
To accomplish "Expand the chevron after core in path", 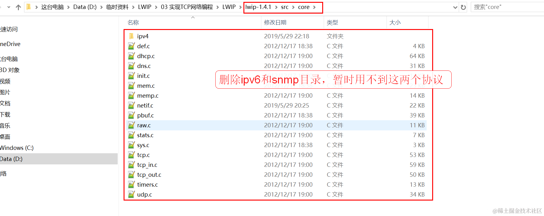I will coord(314,7).
